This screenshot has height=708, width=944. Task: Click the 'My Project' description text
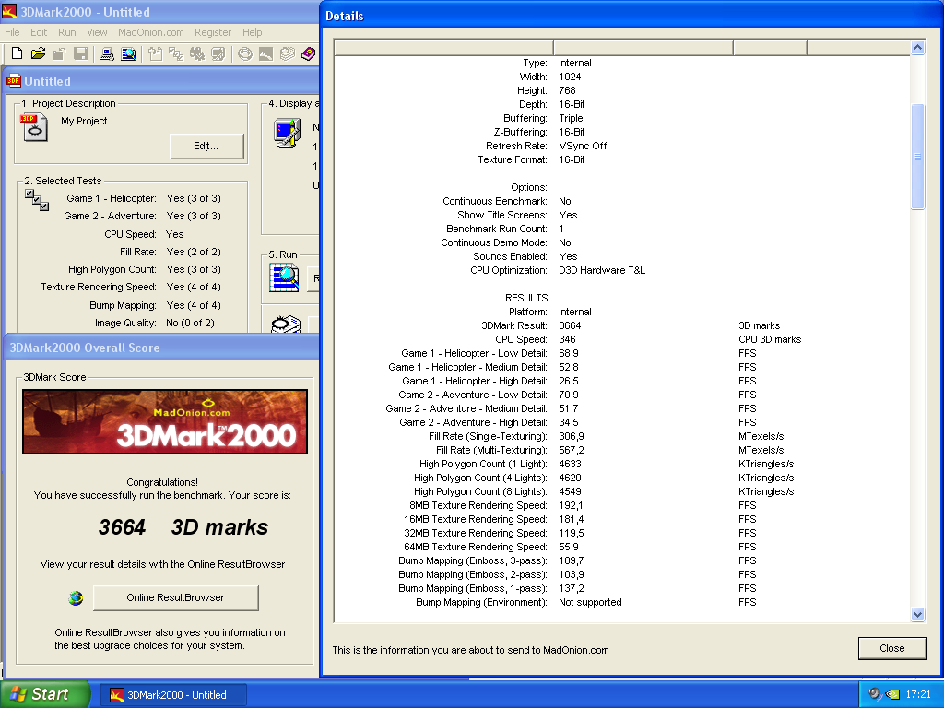[84, 121]
